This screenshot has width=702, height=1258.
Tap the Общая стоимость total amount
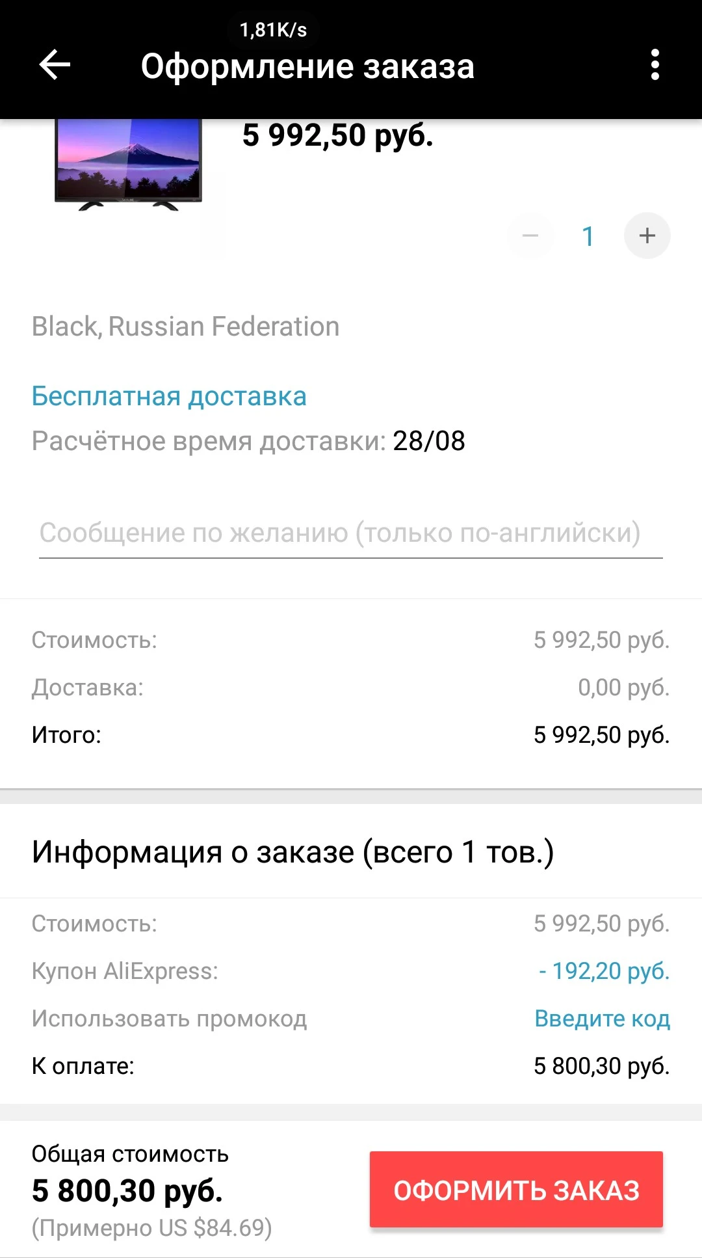tap(127, 1190)
